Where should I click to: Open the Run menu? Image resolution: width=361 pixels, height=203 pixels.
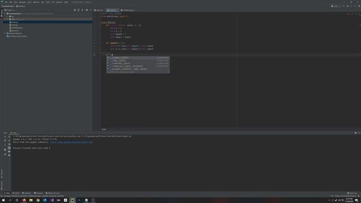click(43, 2)
